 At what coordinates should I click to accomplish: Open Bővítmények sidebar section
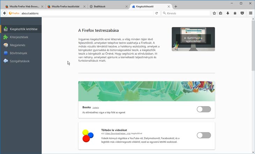(21, 53)
